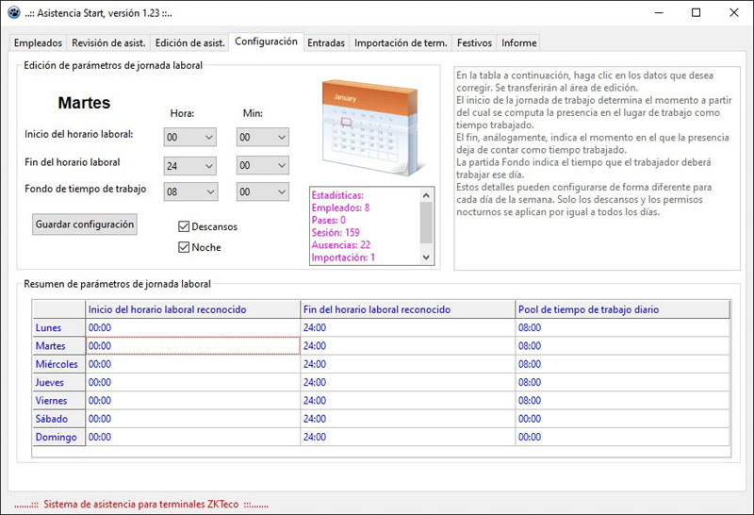The width and height of the screenshot is (754, 515).
Task: Expand the end hour dropdown showing 24
Action: 190,165
